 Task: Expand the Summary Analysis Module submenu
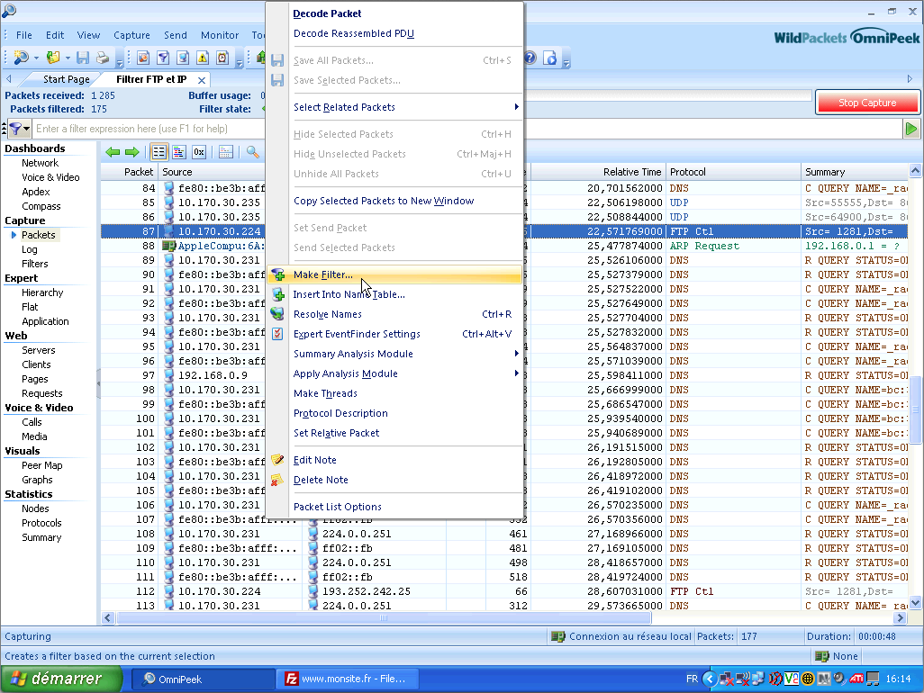click(516, 354)
